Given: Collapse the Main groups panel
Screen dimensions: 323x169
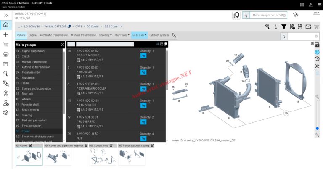Looking at the screenshot, I should (62, 45).
